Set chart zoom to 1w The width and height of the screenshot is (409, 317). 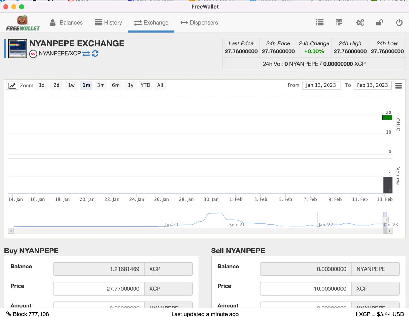click(x=71, y=85)
